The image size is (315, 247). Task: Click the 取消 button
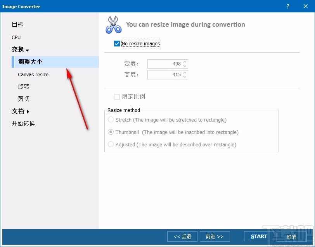291,237
